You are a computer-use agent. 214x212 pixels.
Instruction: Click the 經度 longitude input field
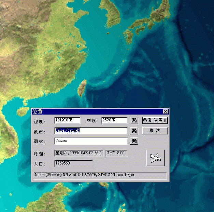[x=68, y=120]
